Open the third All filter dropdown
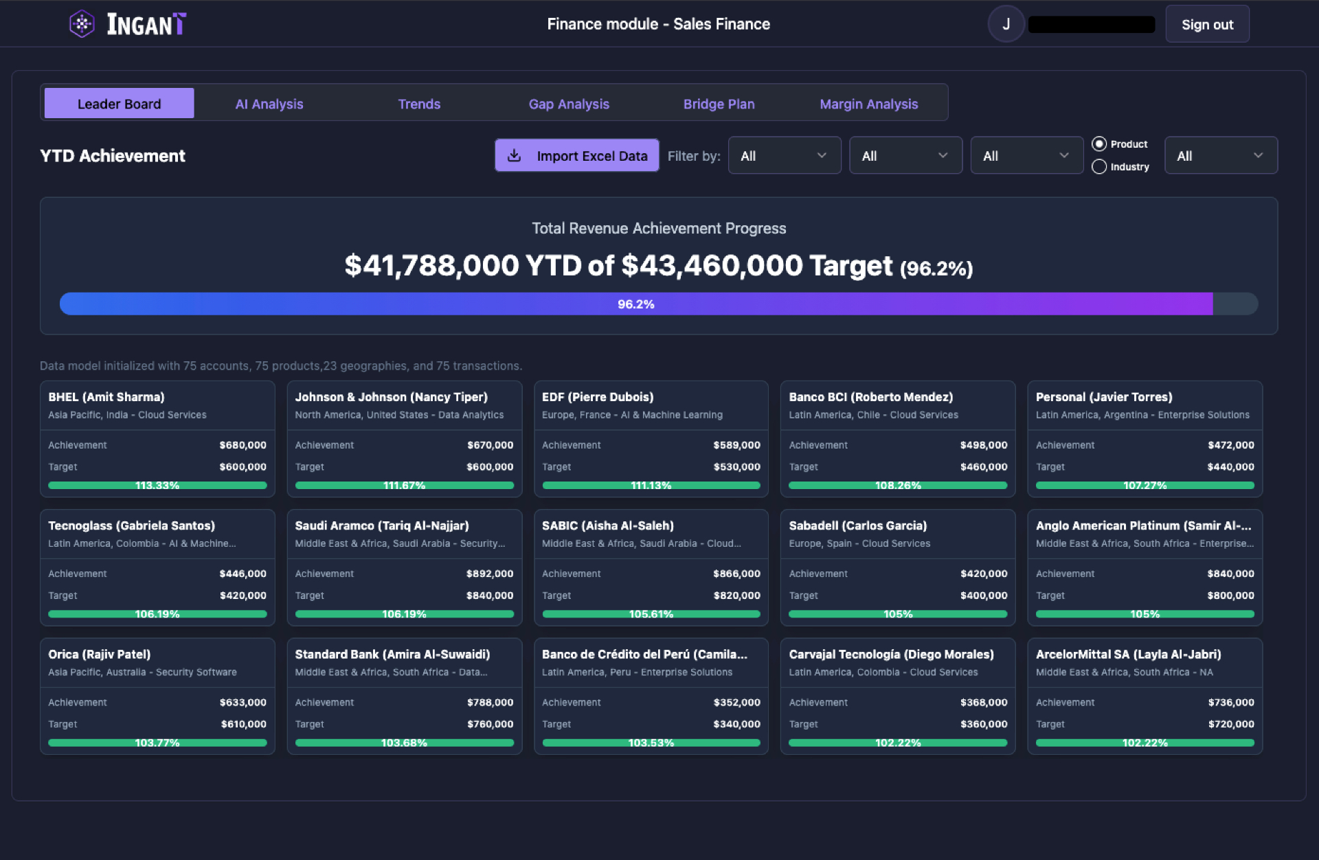Image resolution: width=1319 pixels, height=860 pixels. coord(1026,156)
